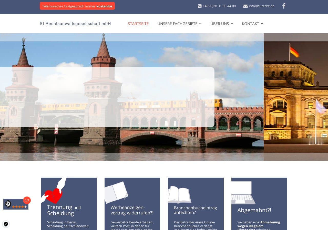
Task: Expand the Kontakt dropdown arrow
Action: [262, 24]
